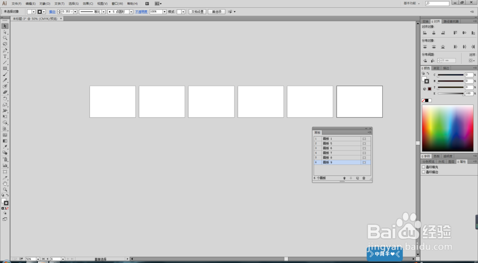Open the stroke weight dropdown
The height and width of the screenshot is (263, 478).
tap(76, 12)
